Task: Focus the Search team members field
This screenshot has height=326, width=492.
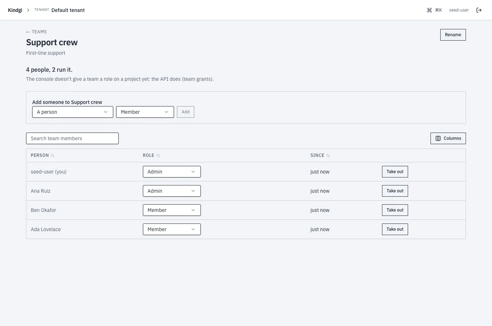Action: [x=72, y=138]
